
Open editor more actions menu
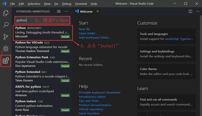(198, 12)
